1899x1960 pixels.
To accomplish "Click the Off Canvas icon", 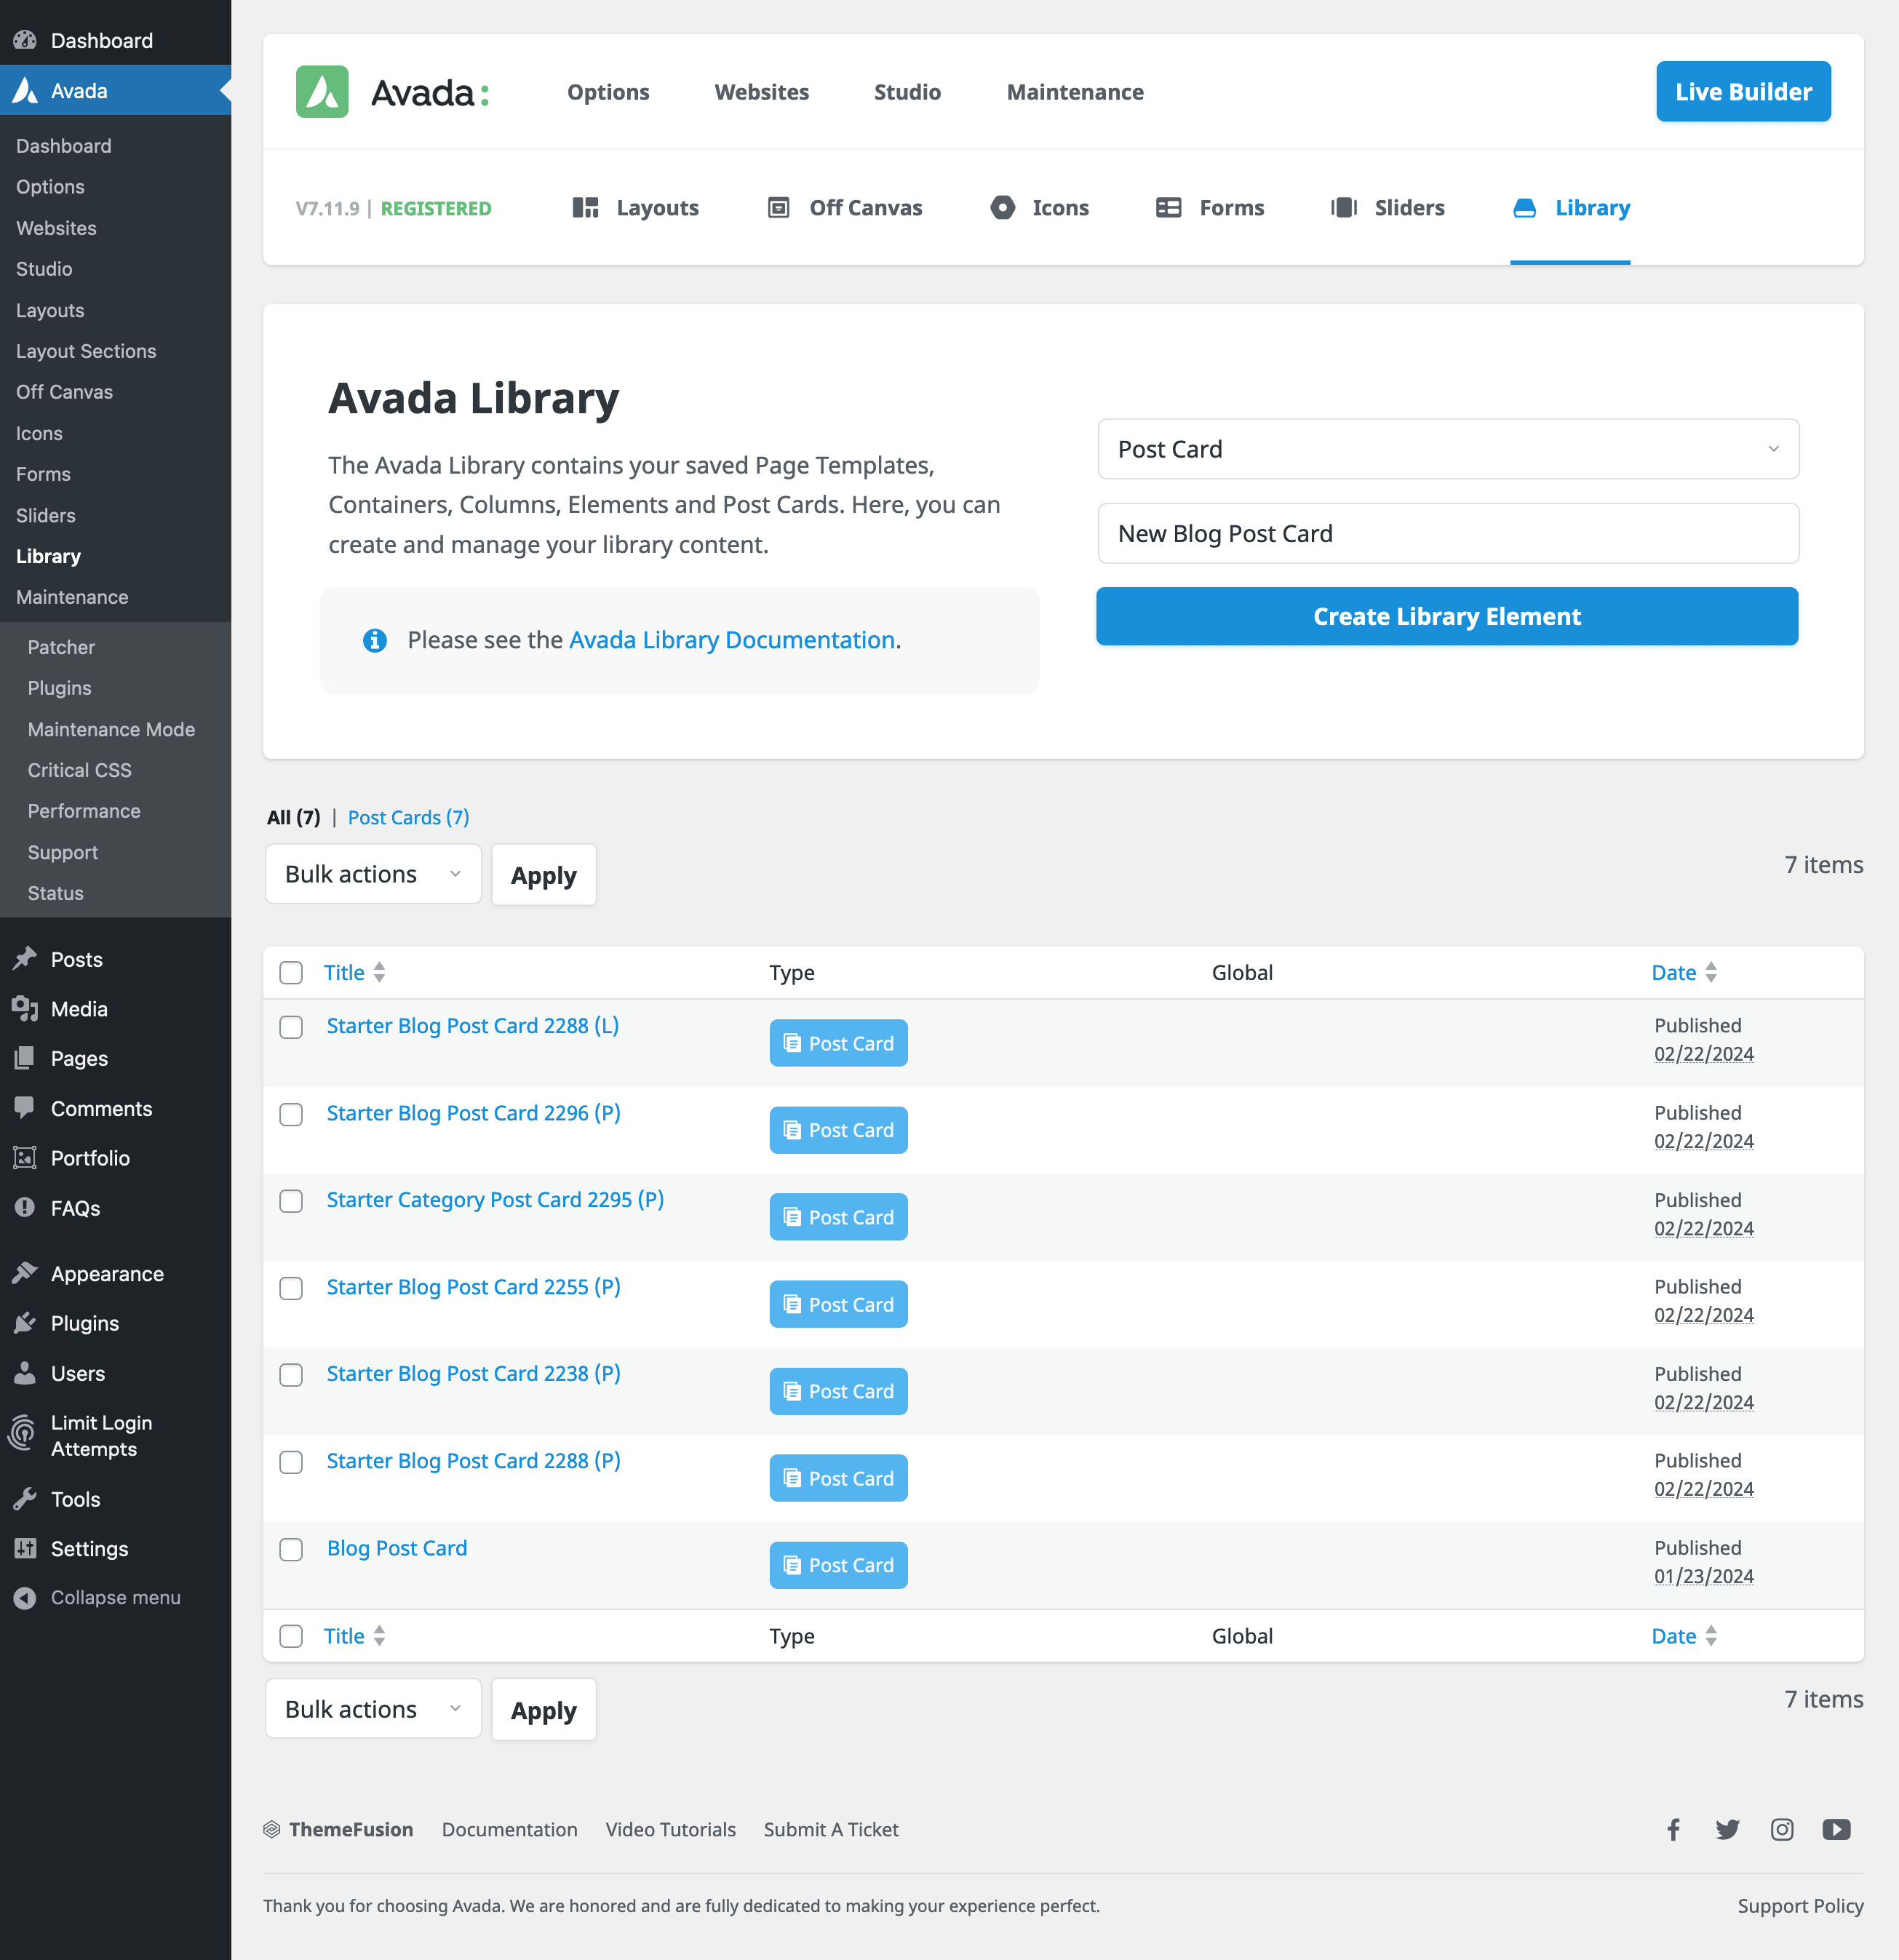I will click(x=778, y=208).
